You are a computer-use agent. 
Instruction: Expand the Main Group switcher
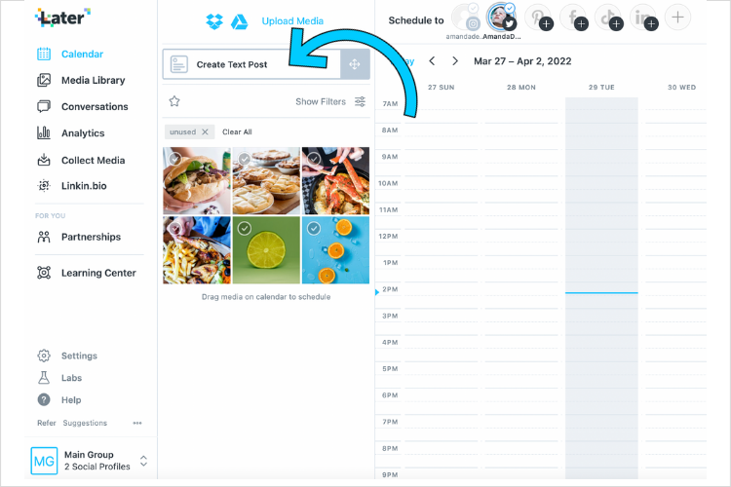(x=143, y=461)
